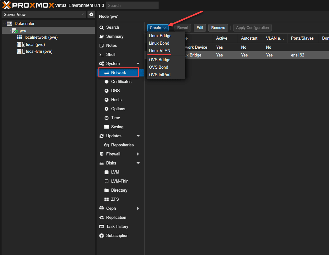Focus the top Search field

pos(132,6)
